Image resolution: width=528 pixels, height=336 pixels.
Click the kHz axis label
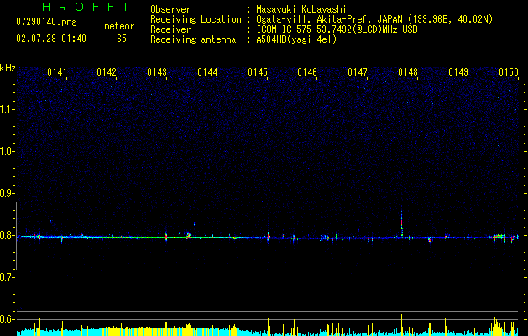(x=8, y=68)
